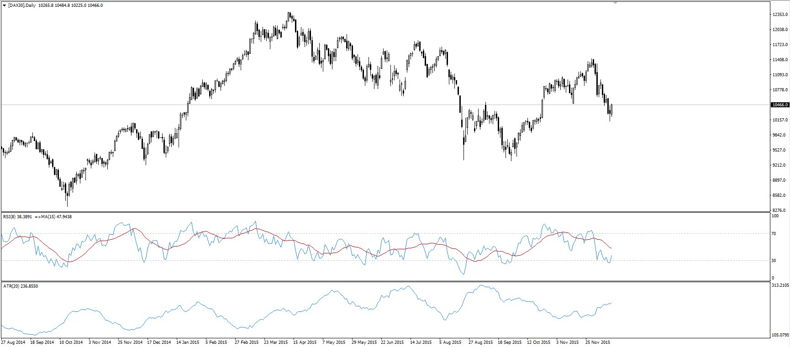Select the chart shift triangle marker at top
Screen dimensions: 790x347
click(x=615, y=3)
